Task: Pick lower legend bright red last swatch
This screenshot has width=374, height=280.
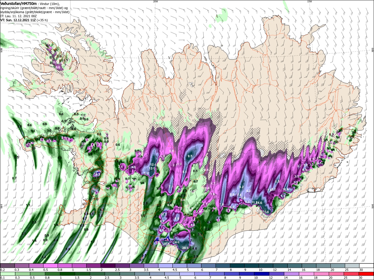Action: pos(366,274)
